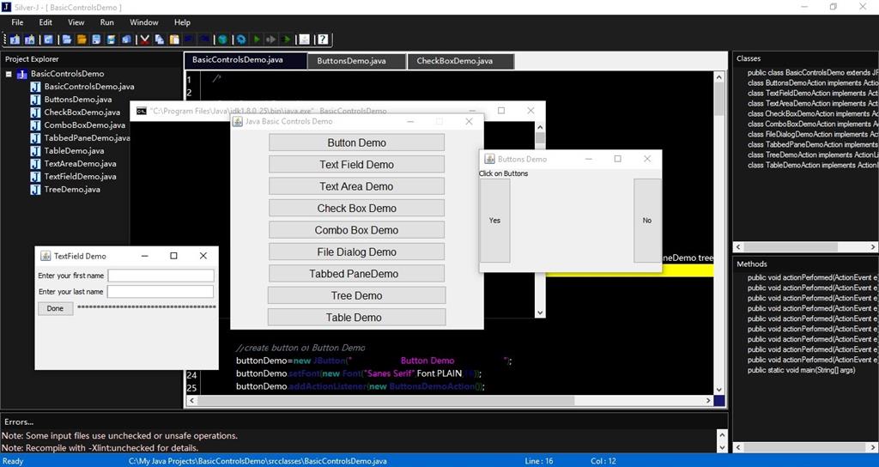Click the Help question mark icon
The width and height of the screenshot is (879, 467).
click(x=323, y=39)
